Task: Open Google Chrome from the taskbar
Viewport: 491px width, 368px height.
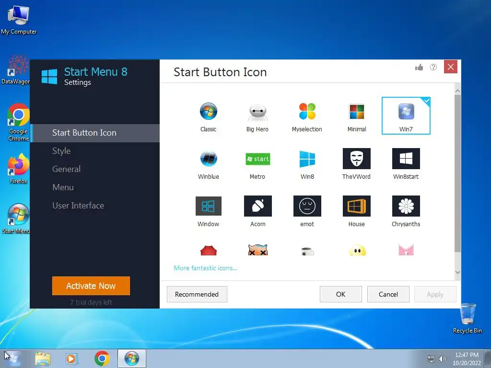Action: click(102, 358)
